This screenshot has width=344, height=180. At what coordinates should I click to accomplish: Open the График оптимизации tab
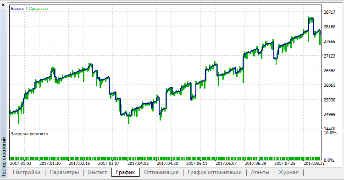pyautogui.click(x=215, y=172)
